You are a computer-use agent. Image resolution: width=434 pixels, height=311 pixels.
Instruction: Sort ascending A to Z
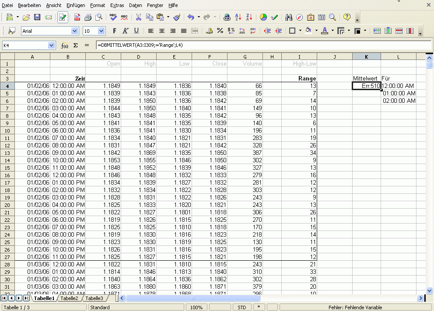(x=238, y=17)
